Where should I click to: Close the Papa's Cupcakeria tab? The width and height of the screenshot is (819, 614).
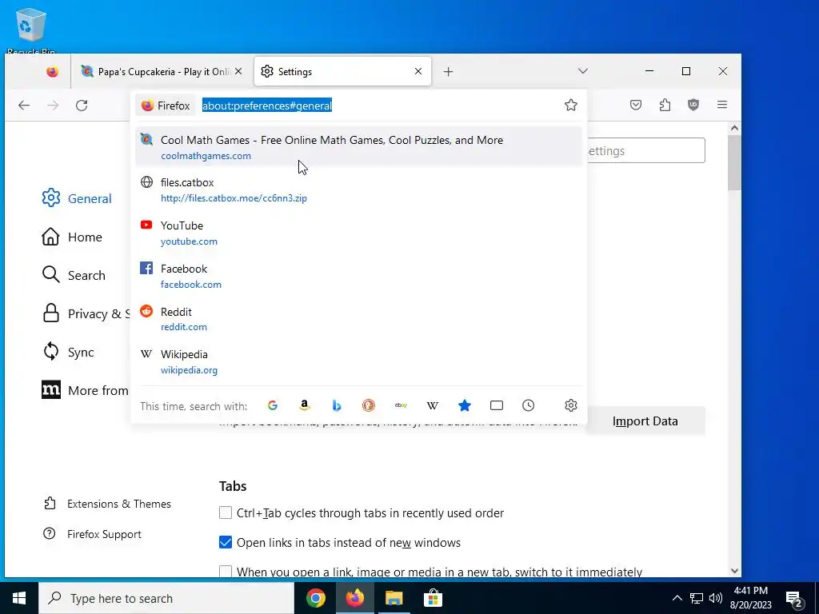[238, 71]
